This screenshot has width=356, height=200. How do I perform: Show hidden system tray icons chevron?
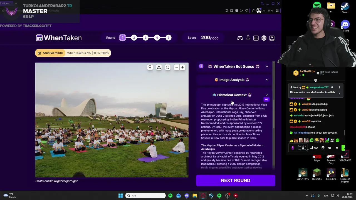point(307,196)
